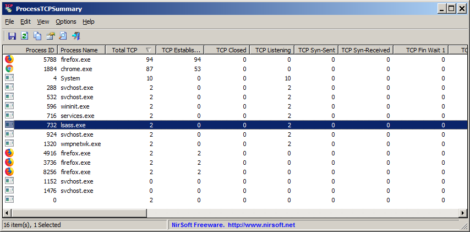The height and width of the screenshot is (232, 470).
Task: Select the System process name cell
Action: (70, 78)
